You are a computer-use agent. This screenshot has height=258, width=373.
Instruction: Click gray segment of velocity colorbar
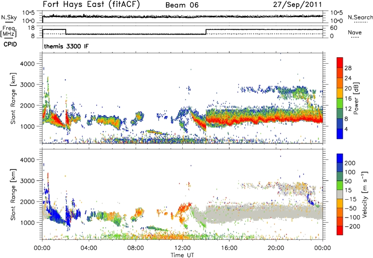[x=340, y=195]
